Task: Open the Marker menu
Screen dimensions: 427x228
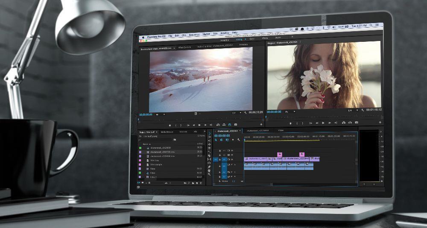Action: [206, 34]
